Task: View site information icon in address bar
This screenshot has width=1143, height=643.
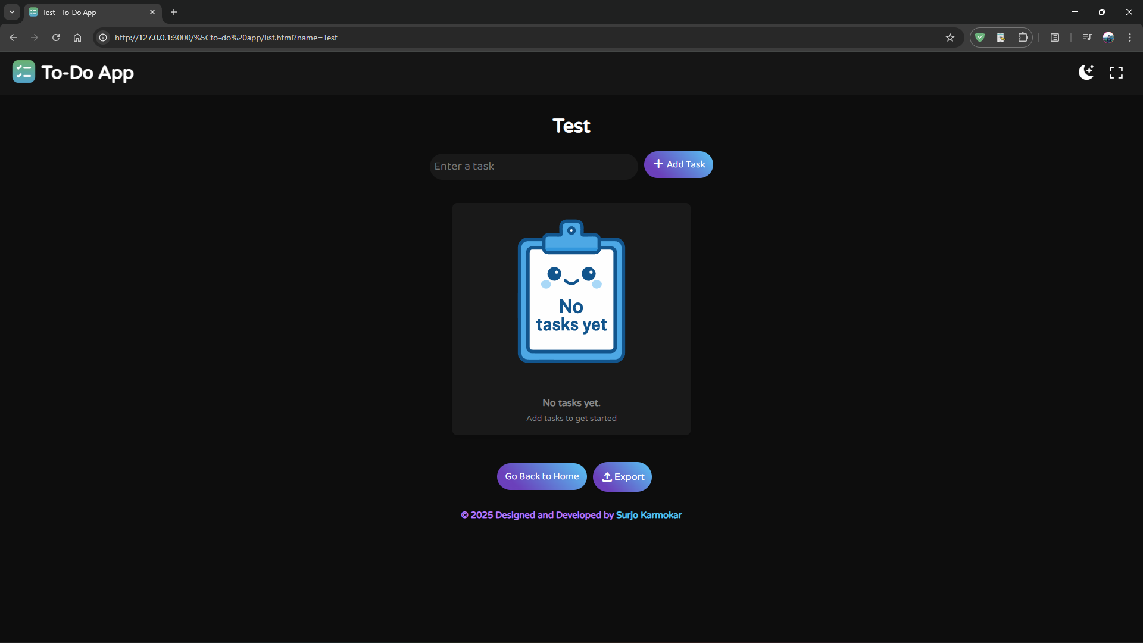Action: point(103,38)
